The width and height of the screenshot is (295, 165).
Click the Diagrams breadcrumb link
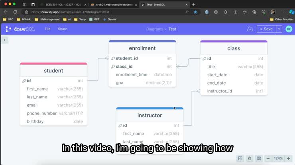pos(155,29)
